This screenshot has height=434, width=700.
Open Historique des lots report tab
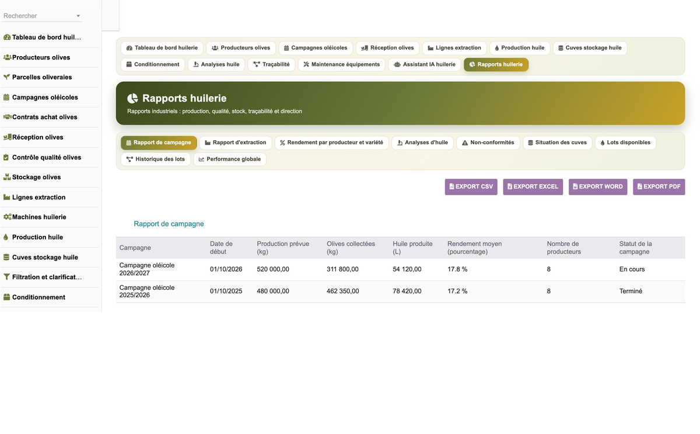click(x=156, y=159)
